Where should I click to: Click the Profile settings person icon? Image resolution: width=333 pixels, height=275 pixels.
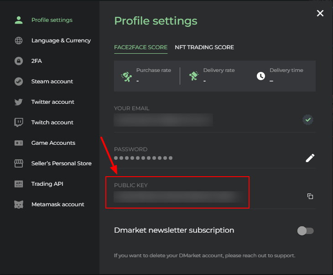click(x=19, y=20)
